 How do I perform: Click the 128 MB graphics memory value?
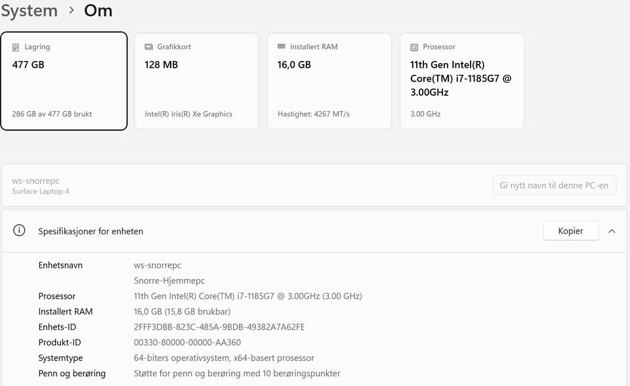161,65
